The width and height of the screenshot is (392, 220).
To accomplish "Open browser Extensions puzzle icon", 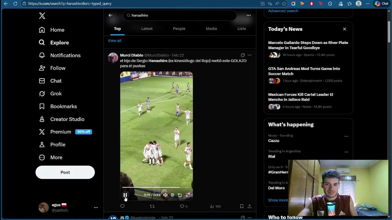I will [330, 4].
